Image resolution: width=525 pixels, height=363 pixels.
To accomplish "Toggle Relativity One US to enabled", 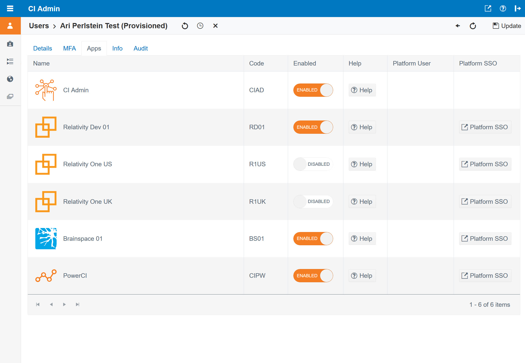I will coord(313,164).
